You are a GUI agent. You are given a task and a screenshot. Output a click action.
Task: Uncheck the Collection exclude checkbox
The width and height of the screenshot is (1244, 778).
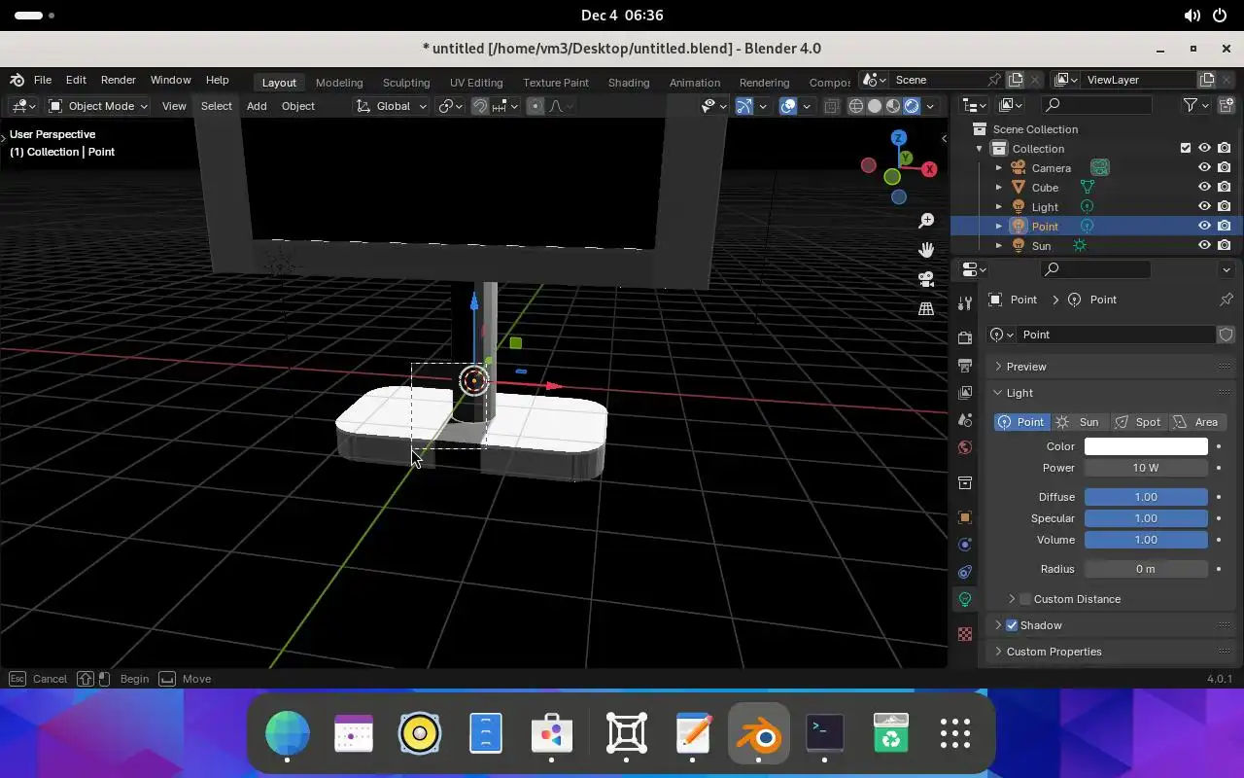click(x=1185, y=149)
